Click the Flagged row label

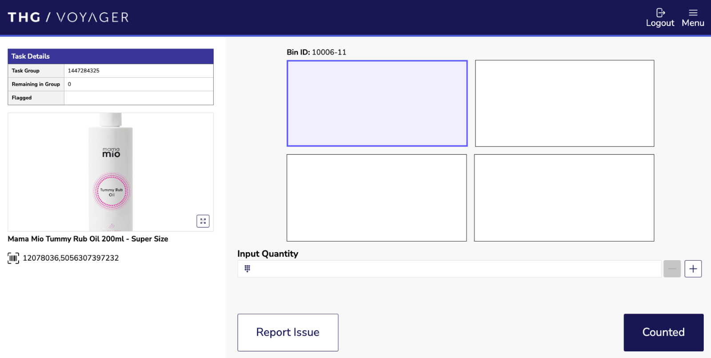[x=22, y=98]
